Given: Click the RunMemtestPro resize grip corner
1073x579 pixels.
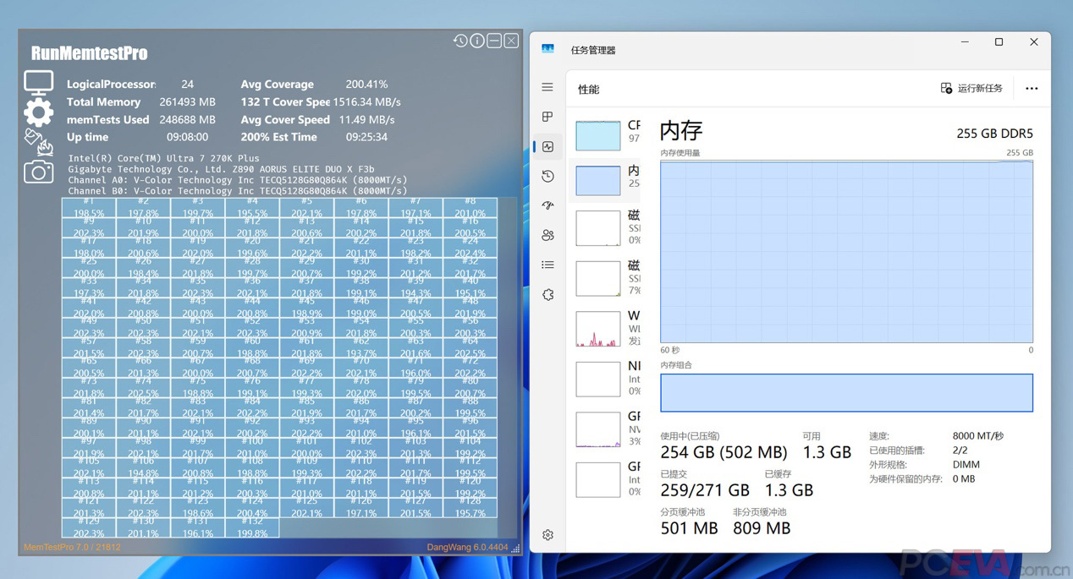Looking at the screenshot, I should tap(515, 549).
